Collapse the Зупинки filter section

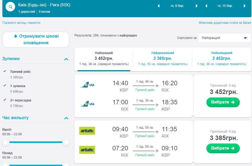66,59
